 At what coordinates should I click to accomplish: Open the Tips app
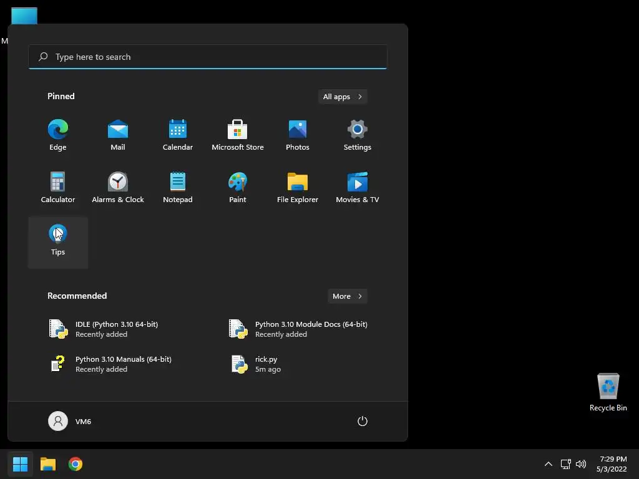(x=58, y=242)
